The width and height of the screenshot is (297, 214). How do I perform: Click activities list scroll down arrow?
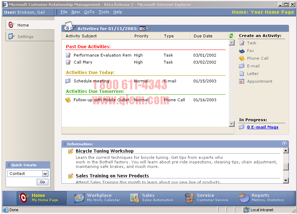232,124
